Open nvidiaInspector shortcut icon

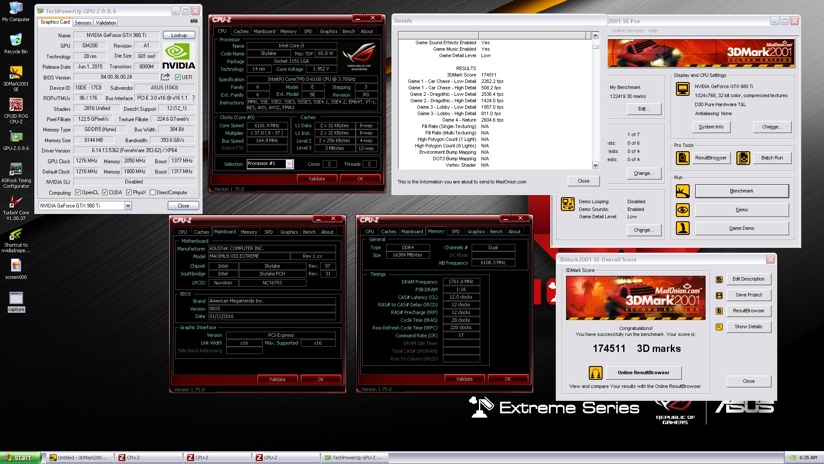[16, 241]
